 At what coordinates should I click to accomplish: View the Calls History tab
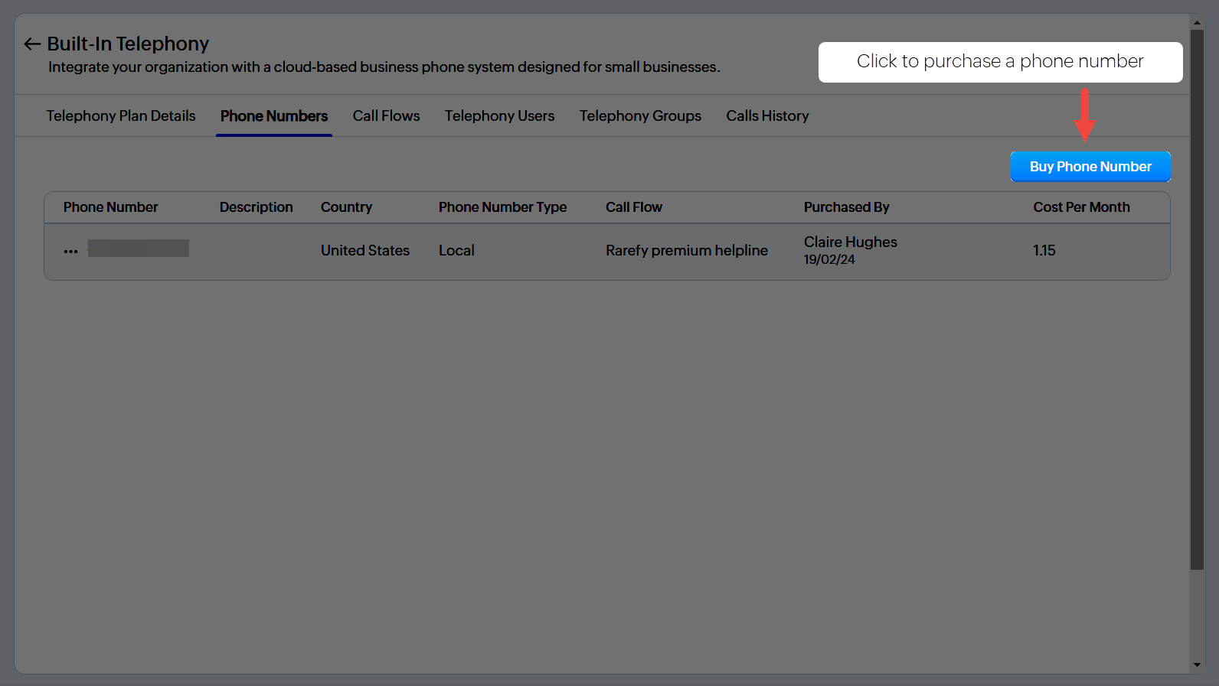click(x=767, y=116)
